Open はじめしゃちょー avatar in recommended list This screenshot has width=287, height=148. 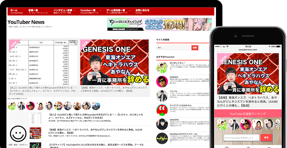click(x=162, y=67)
